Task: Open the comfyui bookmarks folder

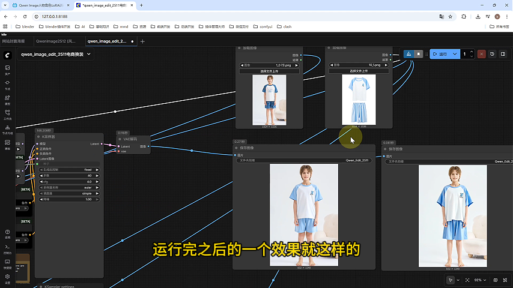Action: (x=263, y=26)
